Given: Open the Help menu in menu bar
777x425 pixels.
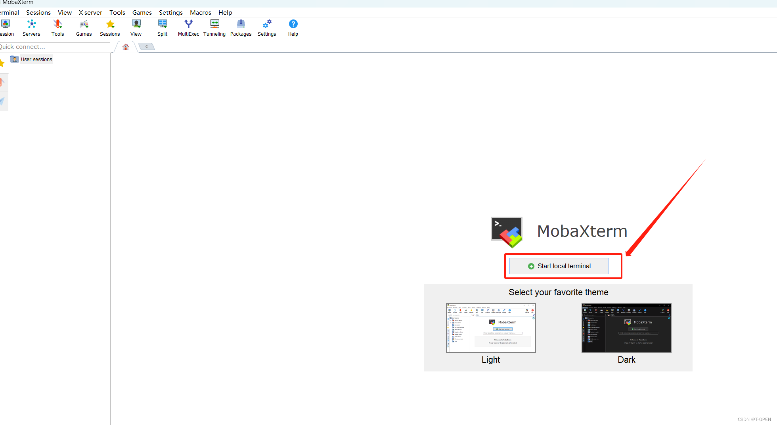Looking at the screenshot, I should [225, 13].
